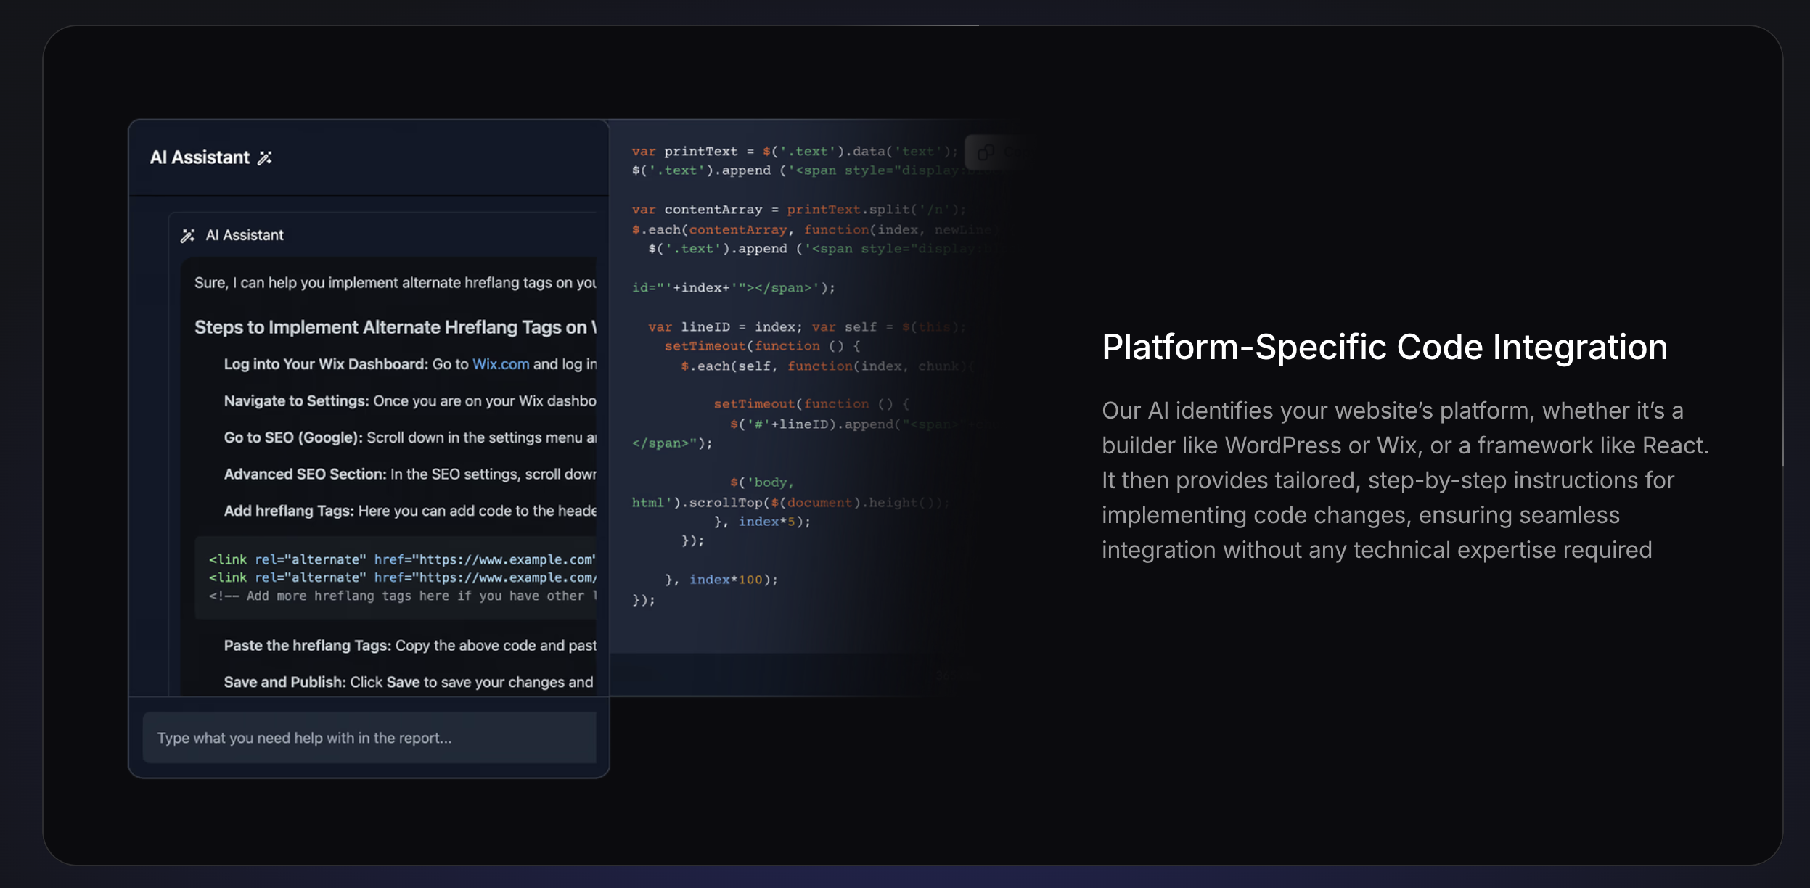The width and height of the screenshot is (1810, 888).
Task: Click the magic wand icon beside AI Assistant header
Action: point(265,157)
